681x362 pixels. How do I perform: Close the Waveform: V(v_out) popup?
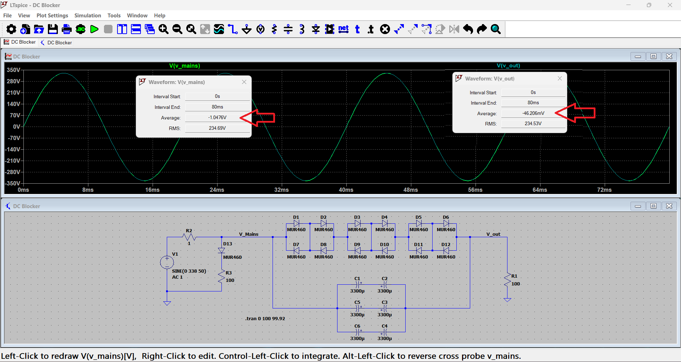click(x=560, y=78)
